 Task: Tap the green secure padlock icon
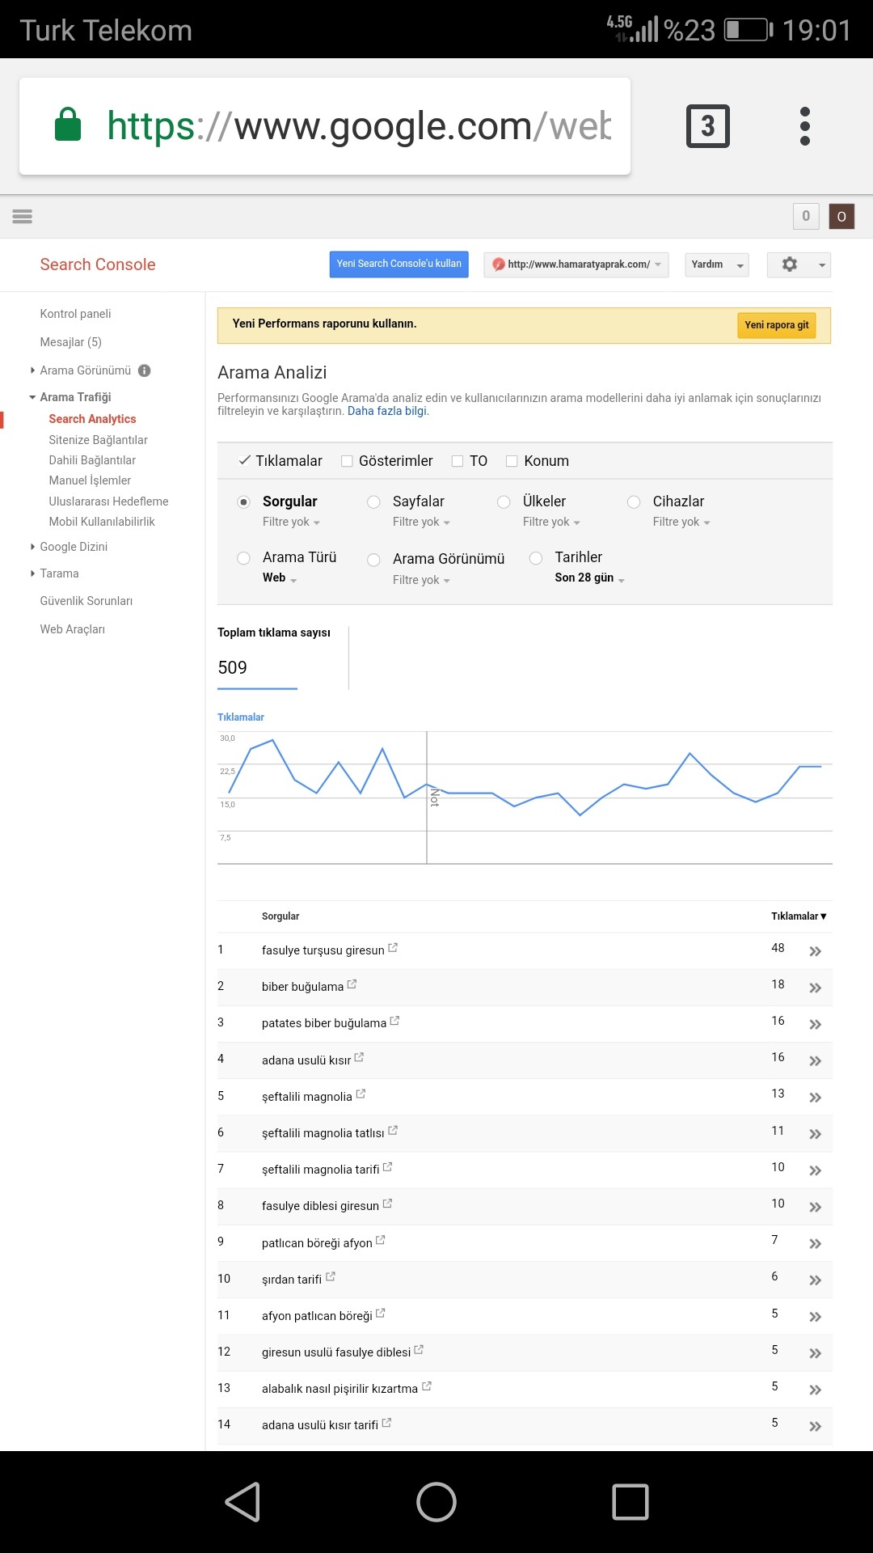68,125
